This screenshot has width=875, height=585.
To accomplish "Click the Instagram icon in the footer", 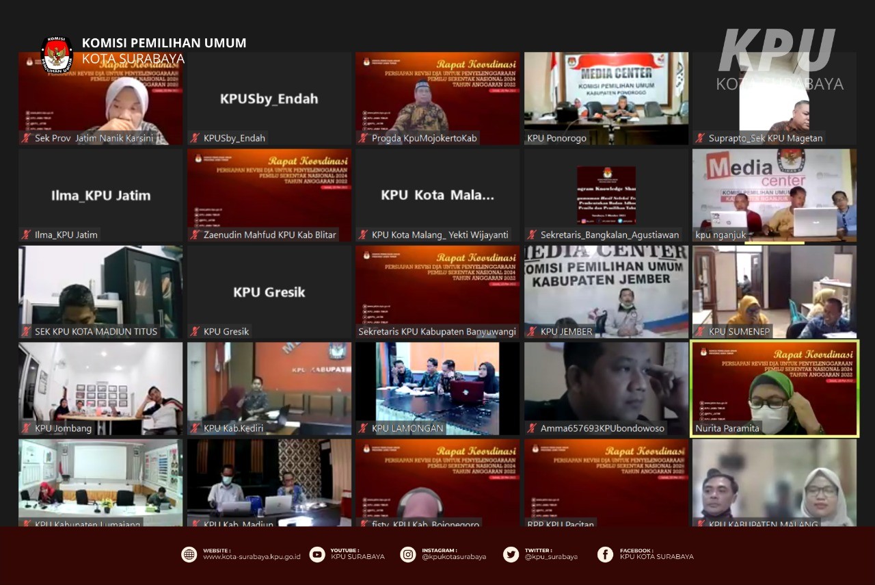I will 408,554.
